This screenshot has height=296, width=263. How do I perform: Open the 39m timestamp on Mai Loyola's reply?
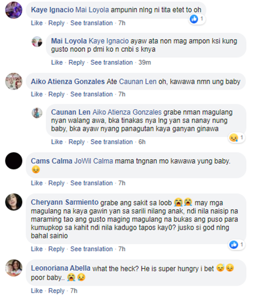(x=144, y=63)
